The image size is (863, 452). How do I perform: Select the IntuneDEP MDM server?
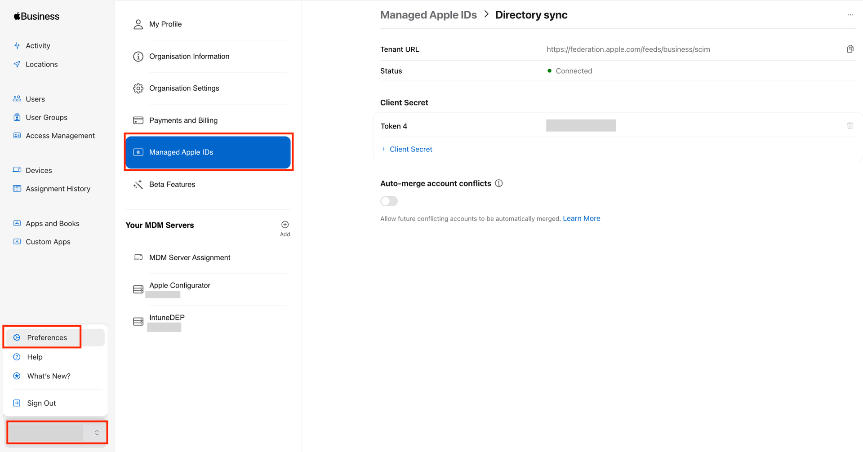pyautogui.click(x=167, y=318)
